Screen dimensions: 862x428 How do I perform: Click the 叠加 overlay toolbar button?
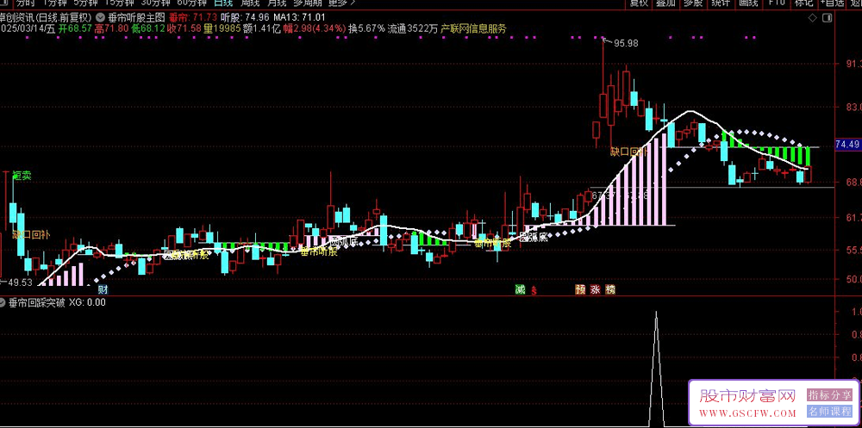[665, 3]
